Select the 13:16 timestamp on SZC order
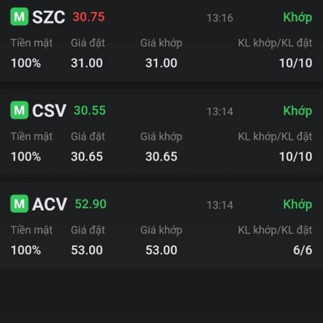Image resolution: width=323 pixels, height=323 pixels. pos(220,18)
